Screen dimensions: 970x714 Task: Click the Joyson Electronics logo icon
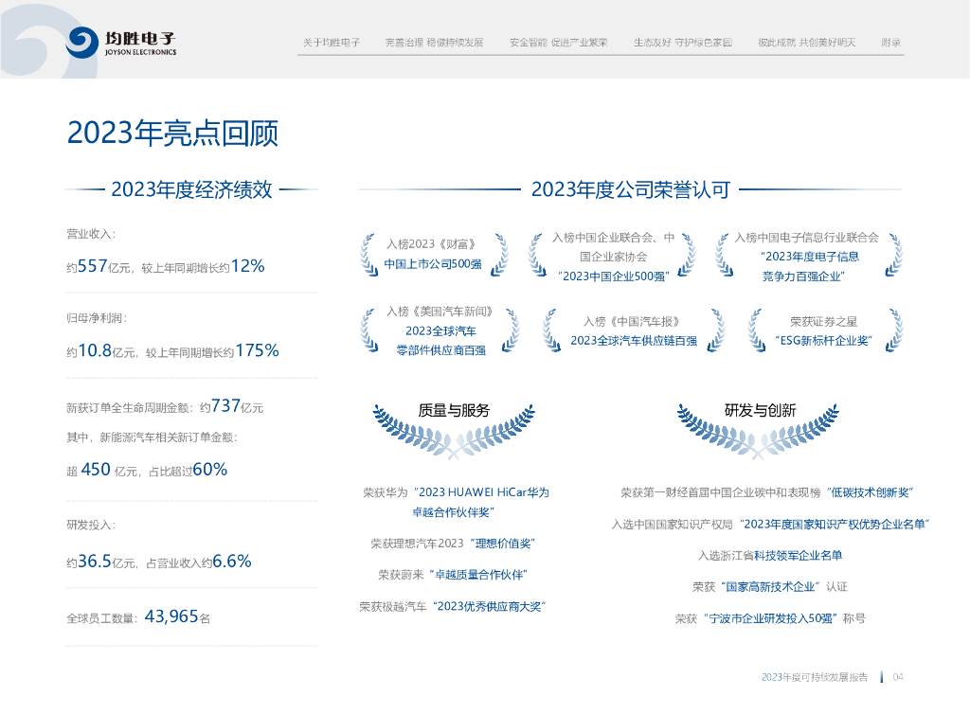tap(81, 43)
